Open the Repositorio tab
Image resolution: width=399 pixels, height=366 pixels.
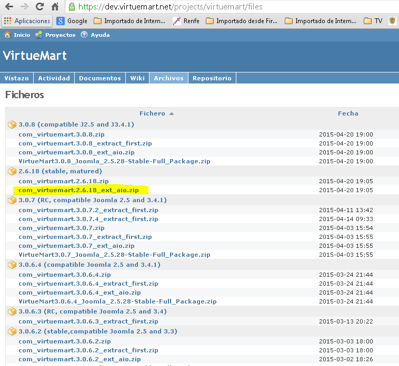click(212, 78)
